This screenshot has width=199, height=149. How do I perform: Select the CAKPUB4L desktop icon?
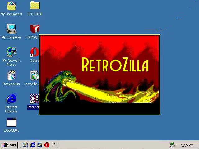point(12,122)
